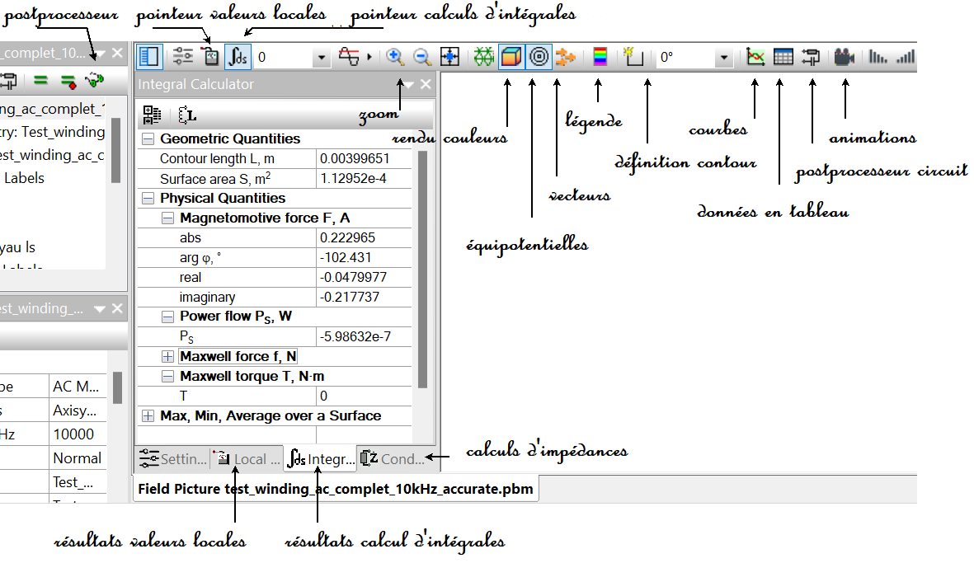974x563 pixels.
Task: Open the 0° angle dropdown
Action: click(x=723, y=58)
